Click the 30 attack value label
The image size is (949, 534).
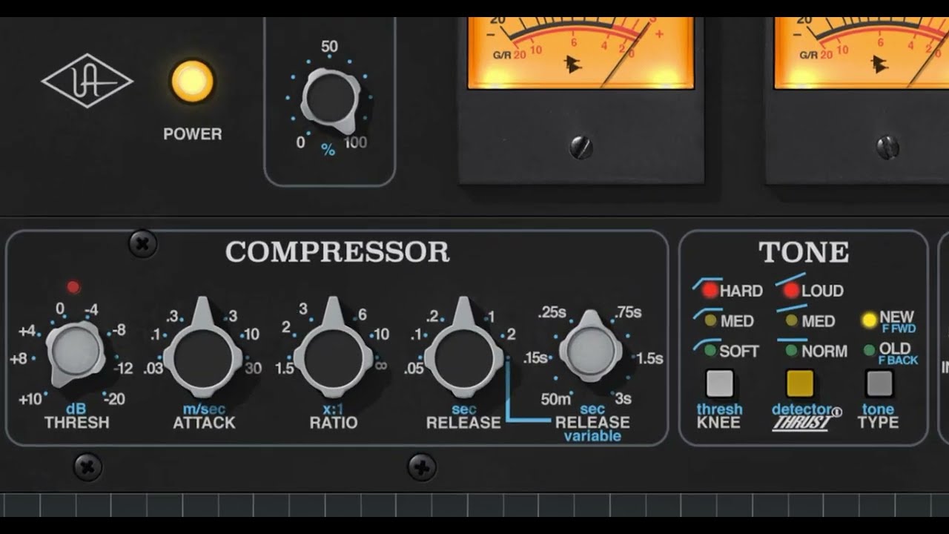point(253,369)
